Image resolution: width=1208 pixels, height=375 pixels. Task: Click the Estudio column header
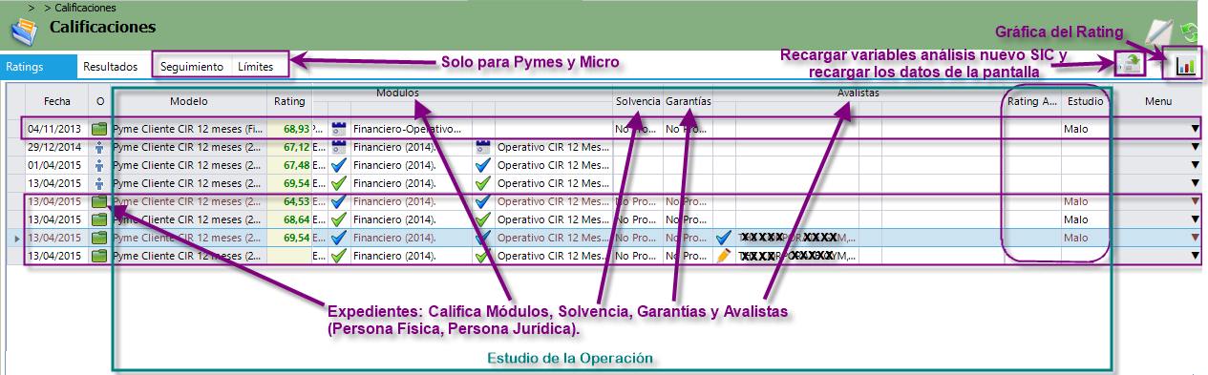[x=1086, y=100]
